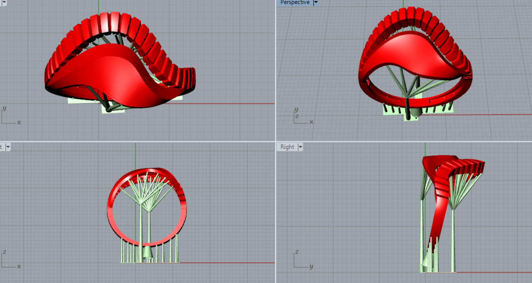Screen dimensions: 532x283
Task: Activate the Right viewport title label
Action: coord(287,147)
